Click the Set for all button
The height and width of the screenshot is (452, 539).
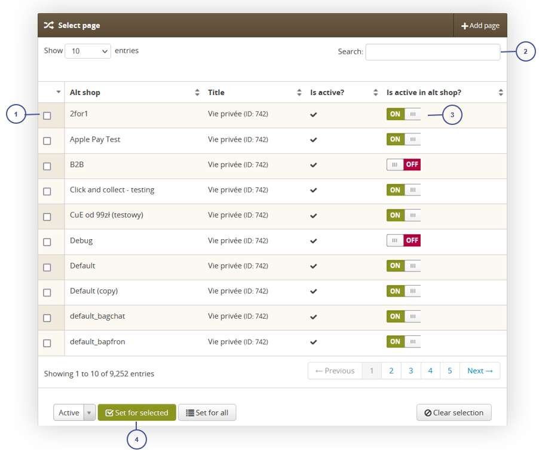coord(207,413)
